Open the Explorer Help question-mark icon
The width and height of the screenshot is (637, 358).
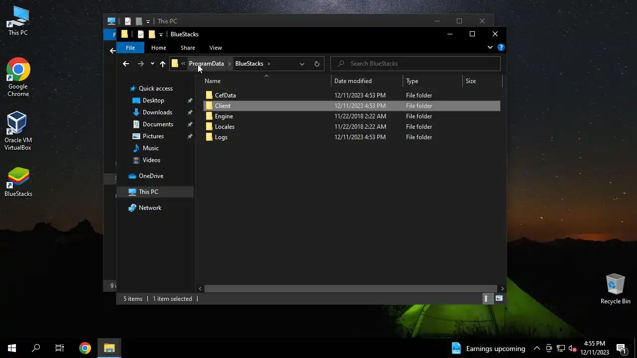(x=501, y=48)
